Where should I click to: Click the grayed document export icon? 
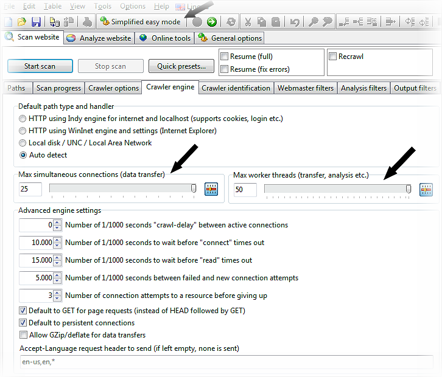pyautogui.click(x=69, y=22)
